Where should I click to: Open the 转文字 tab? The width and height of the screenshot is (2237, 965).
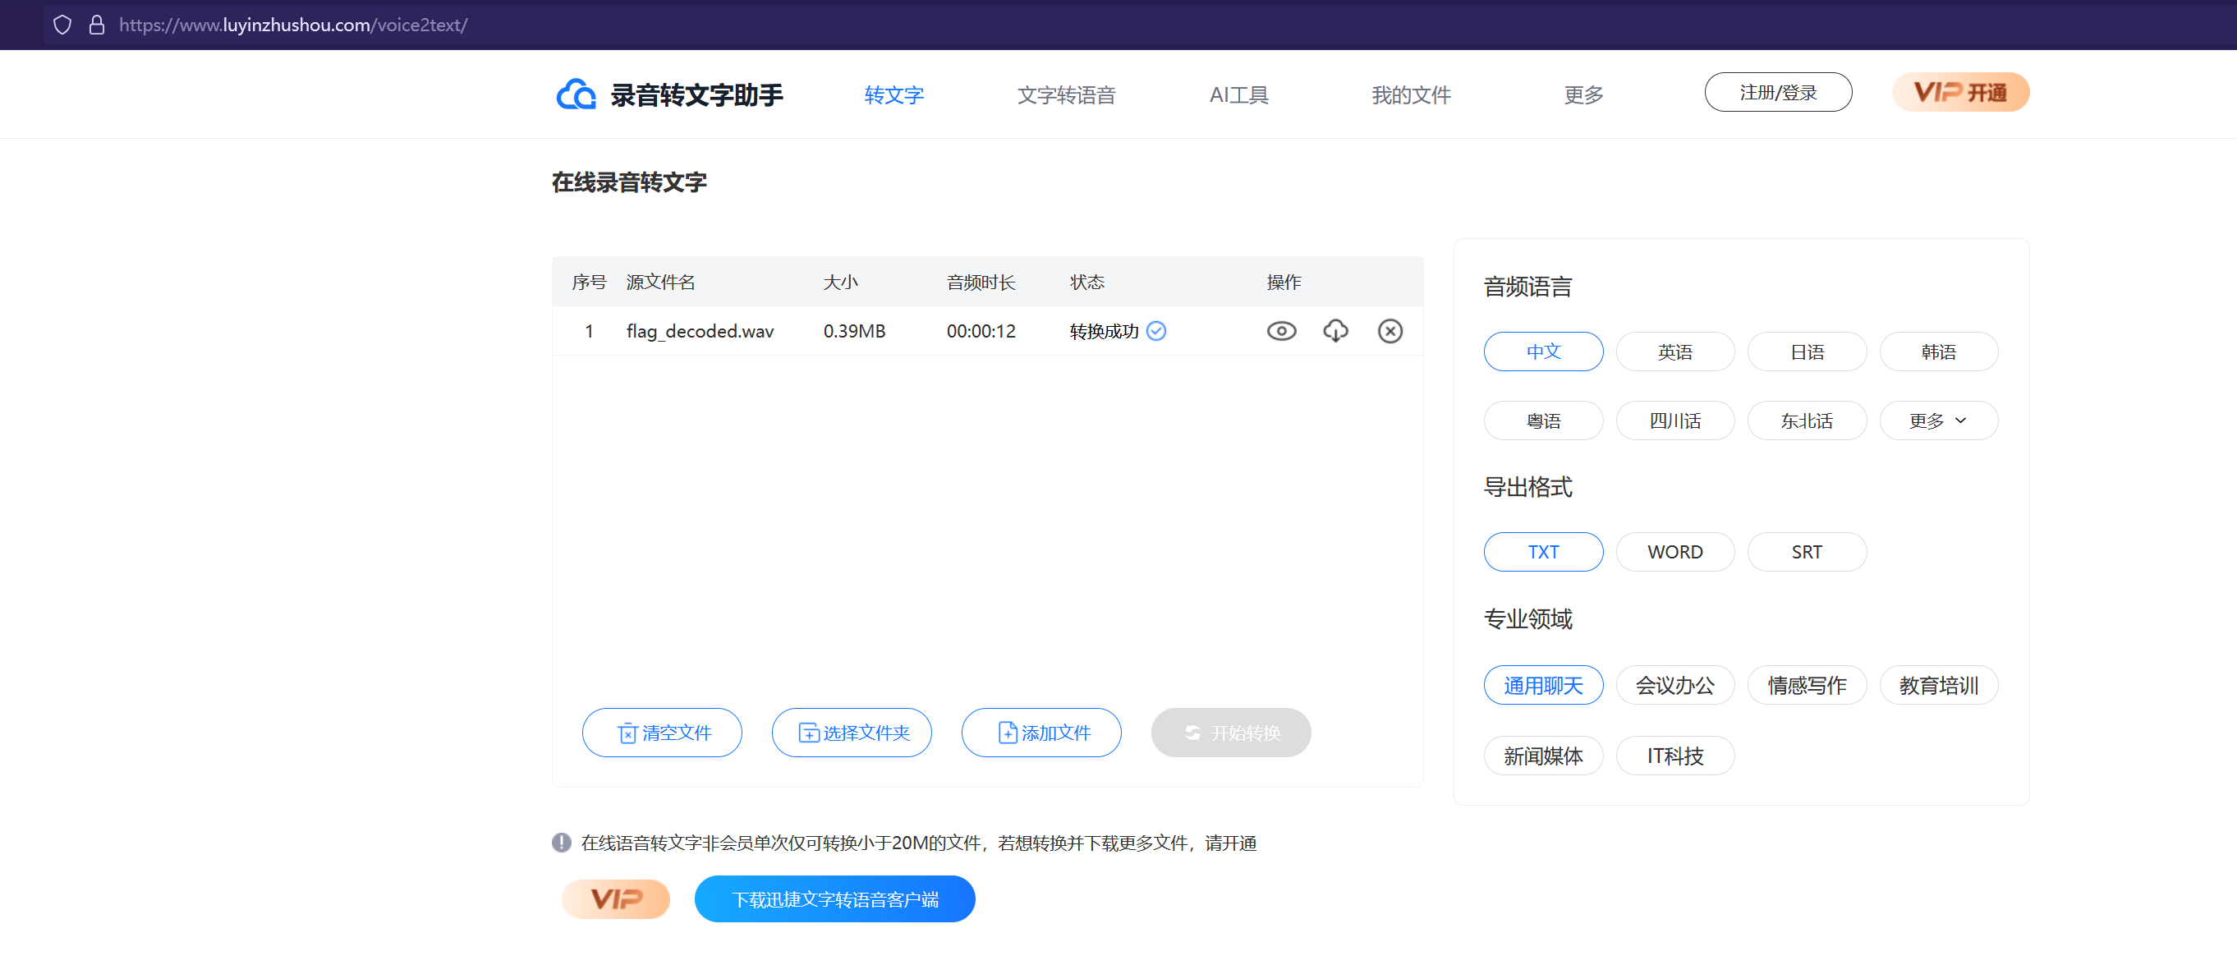[893, 94]
